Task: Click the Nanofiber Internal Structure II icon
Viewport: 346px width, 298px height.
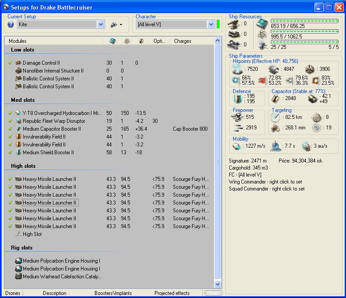Action: click(x=18, y=70)
